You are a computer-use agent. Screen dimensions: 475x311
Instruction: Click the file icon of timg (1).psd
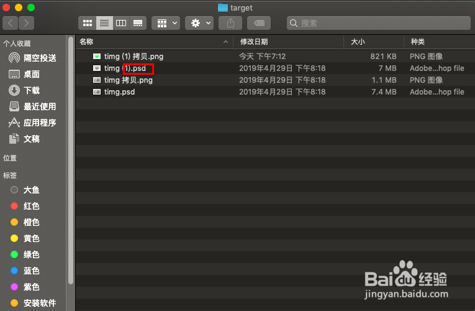97,68
